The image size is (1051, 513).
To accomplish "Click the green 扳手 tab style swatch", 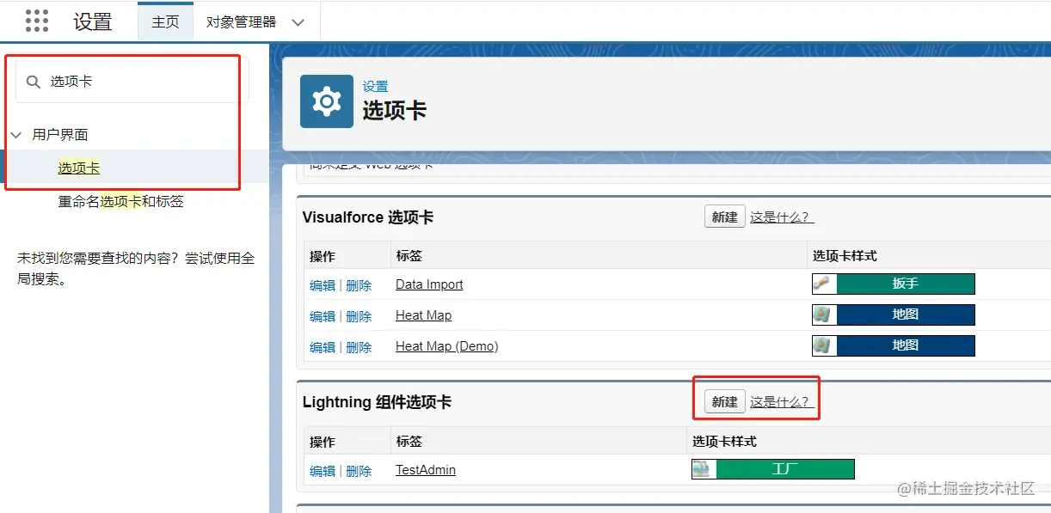I will [x=905, y=284].
